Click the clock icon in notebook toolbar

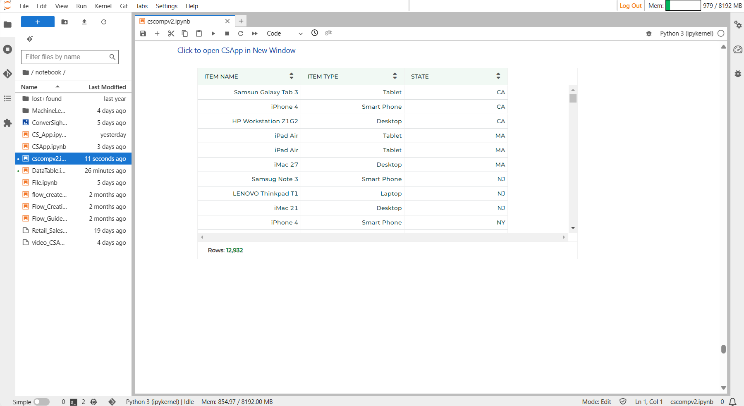[x=315, y=33]
